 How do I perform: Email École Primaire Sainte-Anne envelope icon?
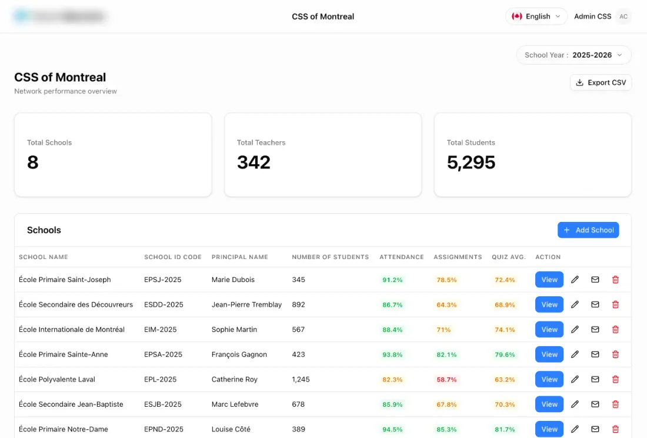(x=595, y=354)
